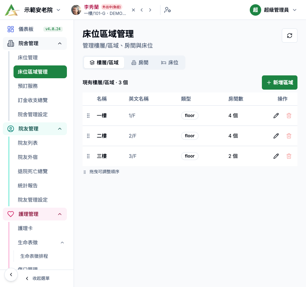Select 床位區域管理 sidebar item
The image size is (306, 287).
coord(40,72)
